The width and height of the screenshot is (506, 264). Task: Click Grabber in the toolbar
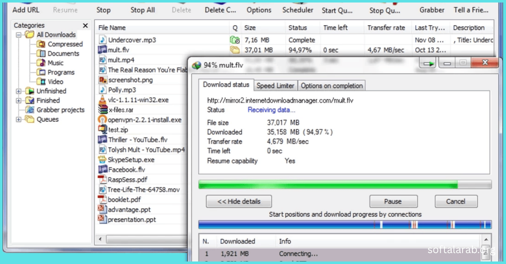(432, 10)
